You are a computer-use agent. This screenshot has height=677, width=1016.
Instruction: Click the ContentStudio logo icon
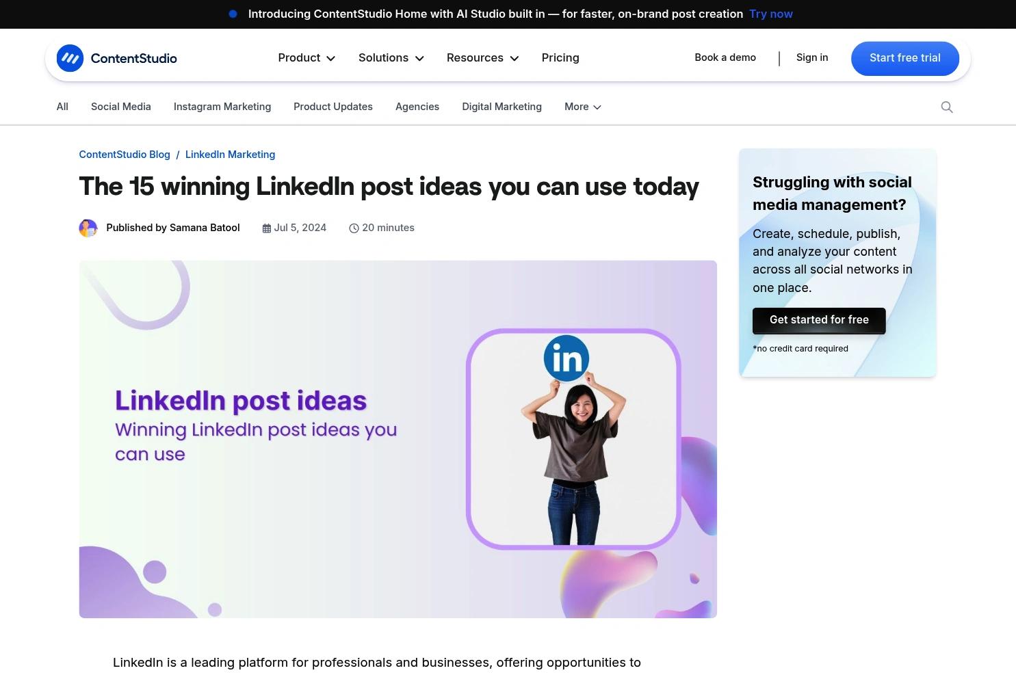coord(70,58)
